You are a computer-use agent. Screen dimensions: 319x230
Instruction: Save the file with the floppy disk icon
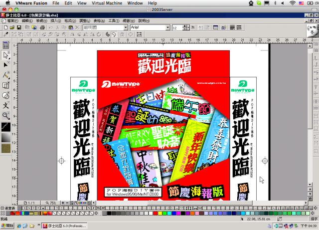pos(19,27)
